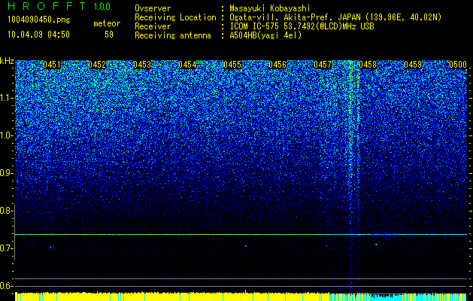Click the 0.8 kHz axis label
Image resolution: width=473 pixels, height=301 pixels.
(x=6, y=211)
